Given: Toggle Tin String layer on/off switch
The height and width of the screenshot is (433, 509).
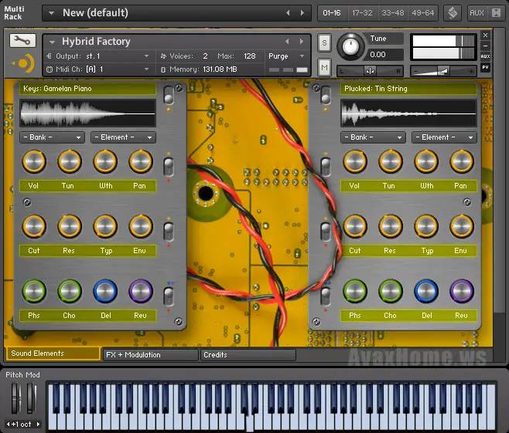Looking at the screenshot, I should tap(326, 96).
